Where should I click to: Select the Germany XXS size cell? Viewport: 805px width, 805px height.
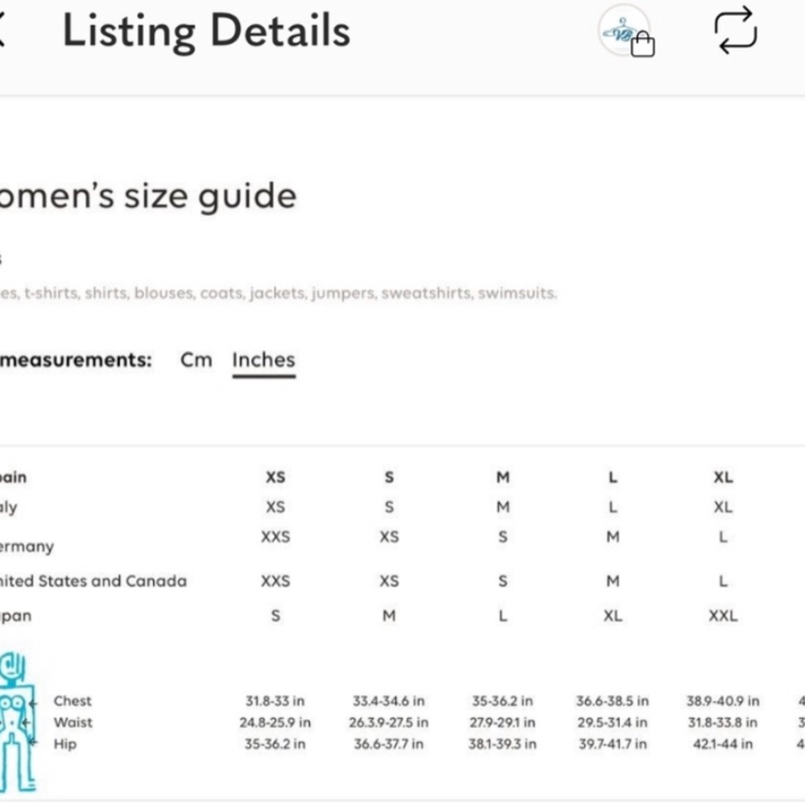point(275,537)
